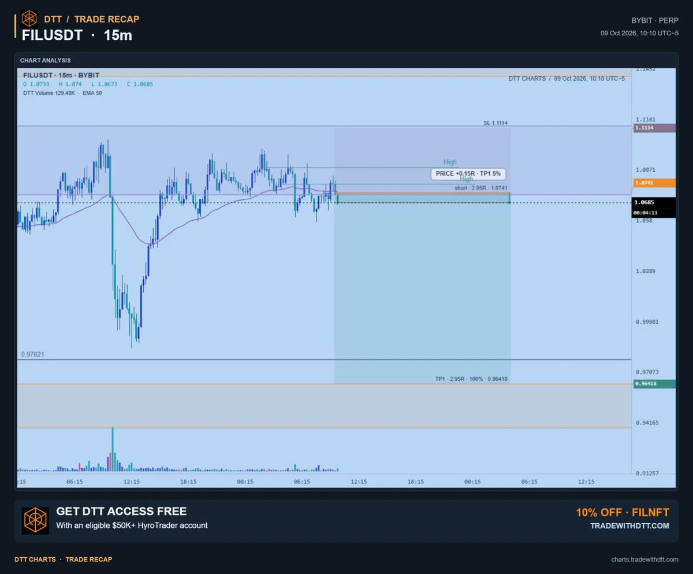The image size is (693, 574).
Task: Select the BYBIT · PERP exchange label
Action: pos(655,20)
